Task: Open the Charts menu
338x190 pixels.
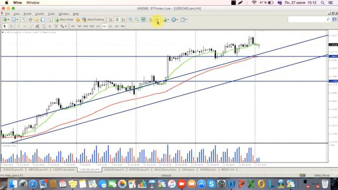Action: click(x=40, y=14)
